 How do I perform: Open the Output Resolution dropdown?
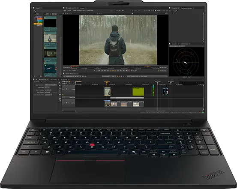pyautogui.click(x=51, y=85)
